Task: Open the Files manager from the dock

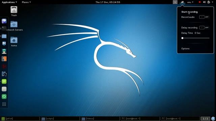Action: 4,36
